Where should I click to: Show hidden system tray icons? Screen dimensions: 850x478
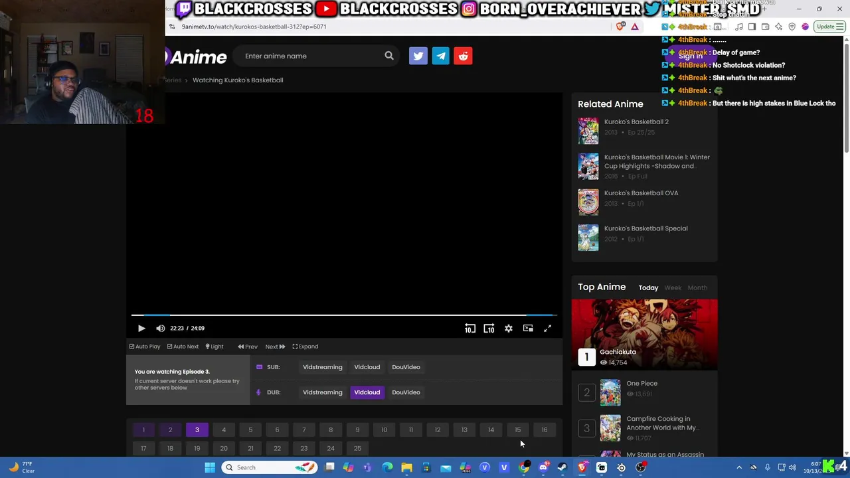point(739,467)
